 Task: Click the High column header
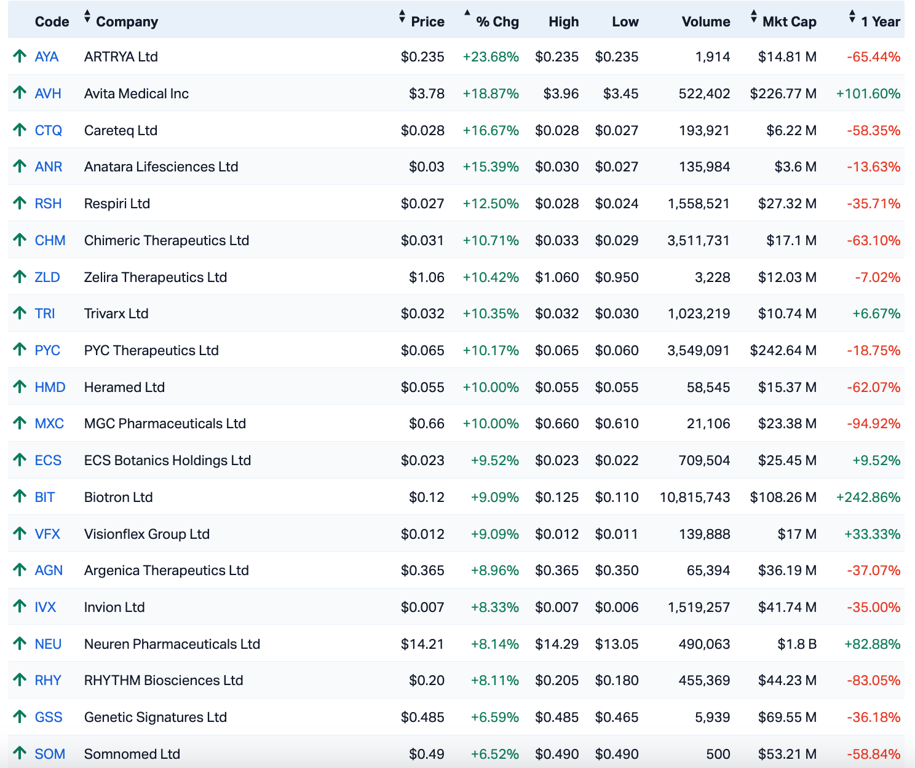(x=564, y=22)
